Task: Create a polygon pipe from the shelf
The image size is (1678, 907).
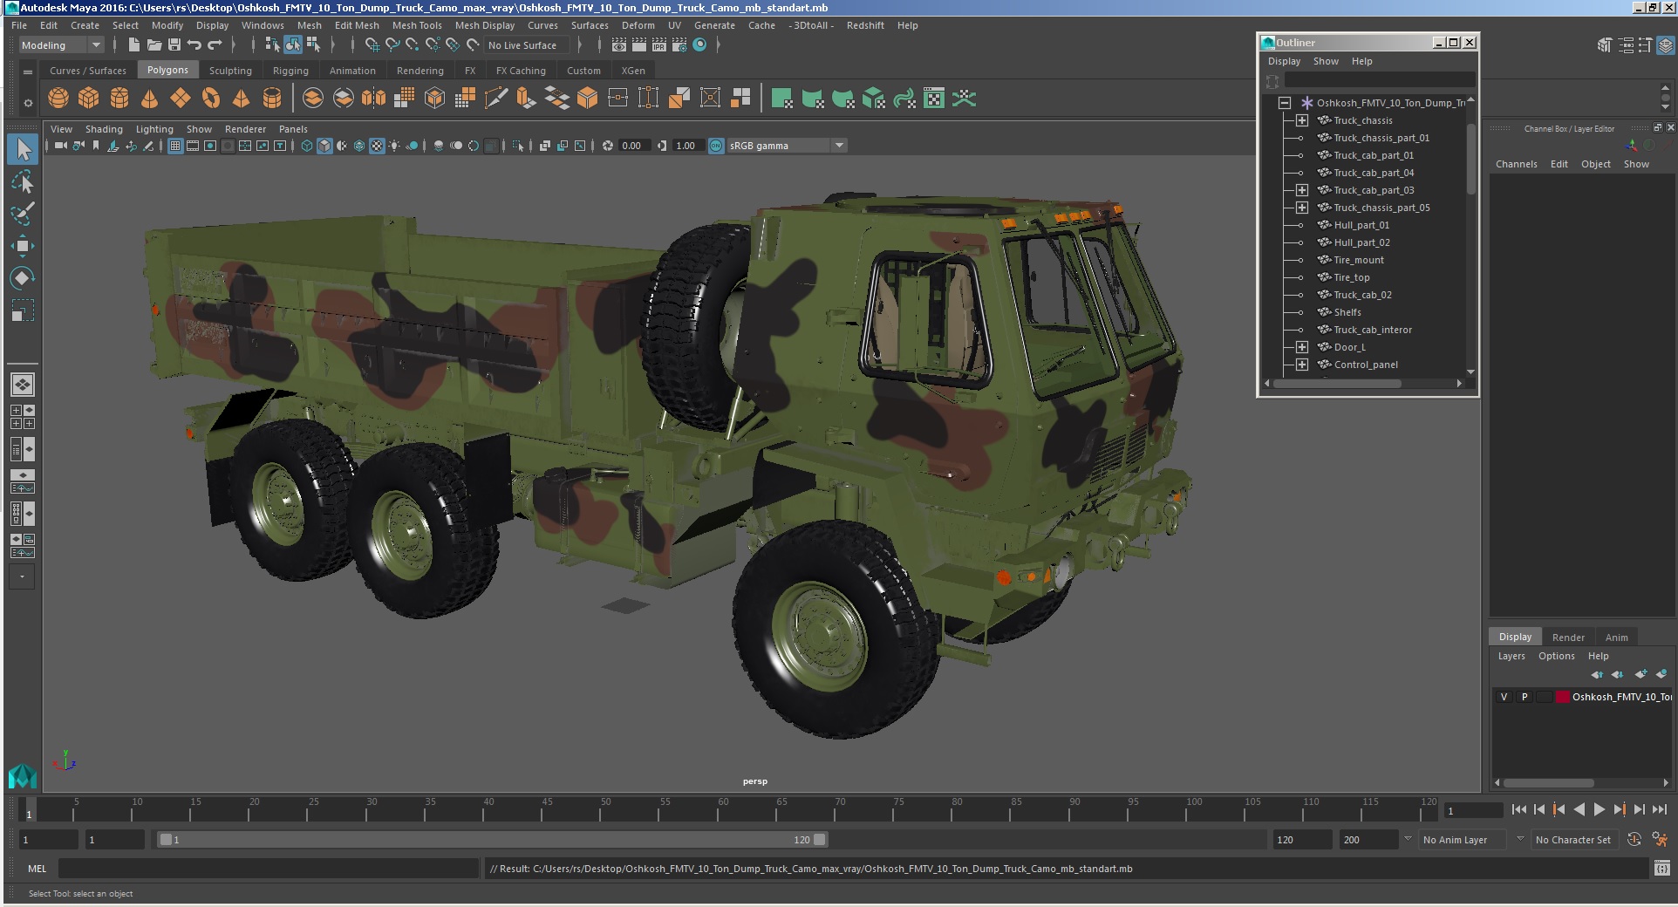Action: pyautogui.click(x=272, y=99)
